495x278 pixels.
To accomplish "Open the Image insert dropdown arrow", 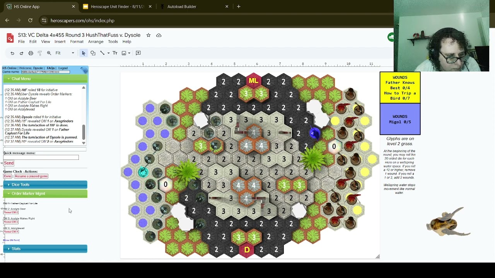I will pyautogui.click(x=129, y=53).
